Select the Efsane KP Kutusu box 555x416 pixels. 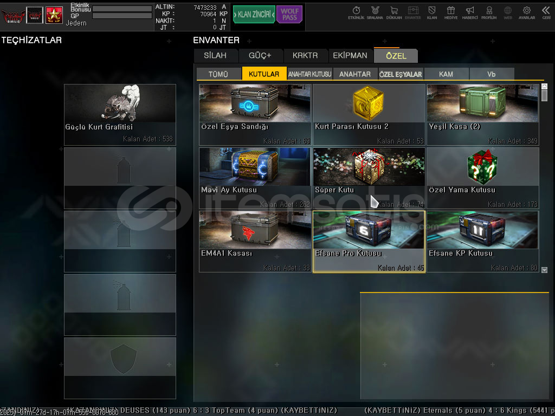point(483,242)
